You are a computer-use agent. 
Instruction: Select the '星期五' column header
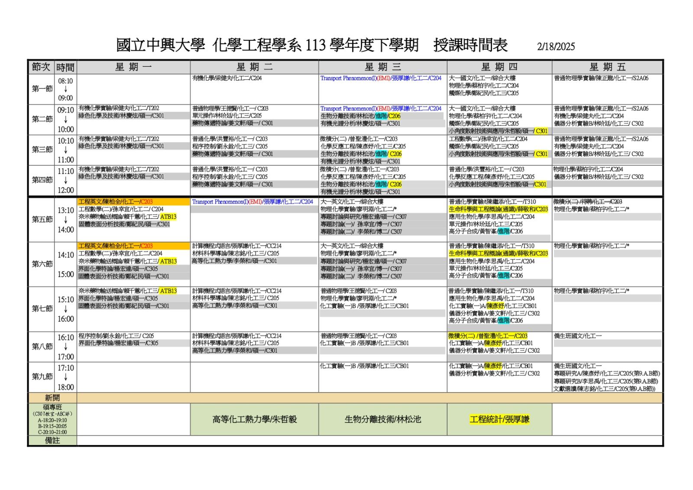[607, 67]
